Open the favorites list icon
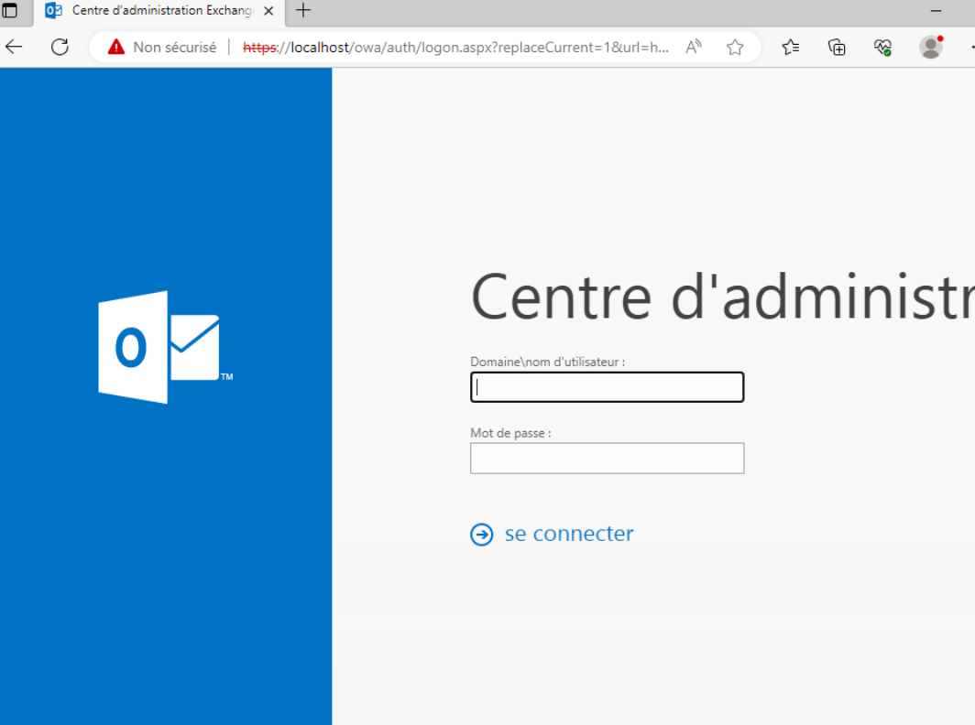Screen dimensions: 975x725 [x=790, y=48]
